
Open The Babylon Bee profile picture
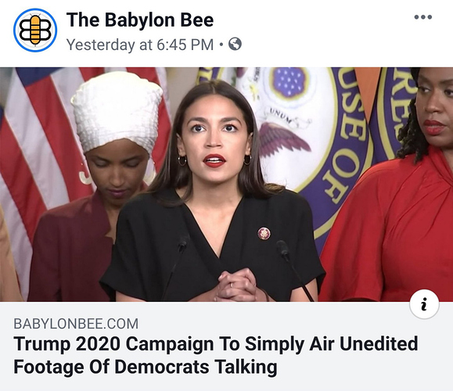click(35, 30)
